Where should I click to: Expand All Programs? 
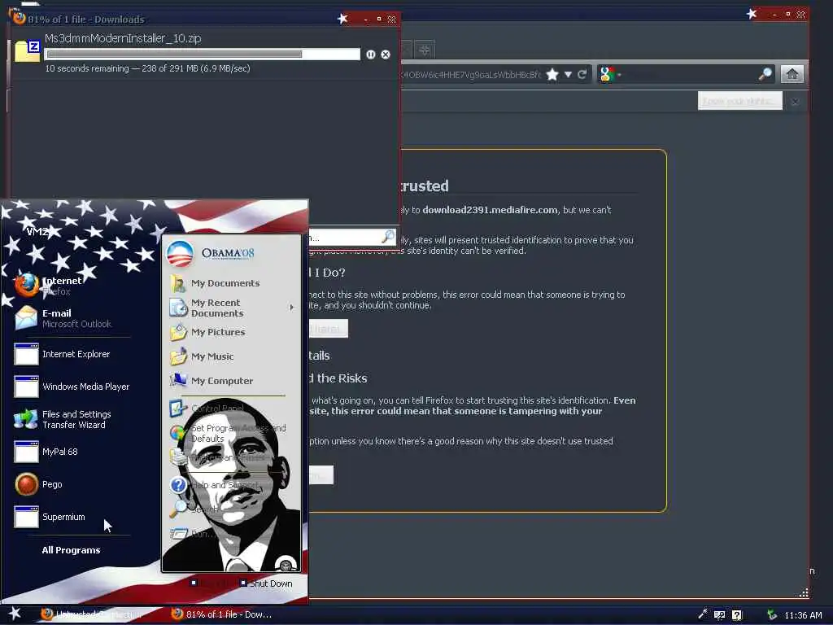72,550
